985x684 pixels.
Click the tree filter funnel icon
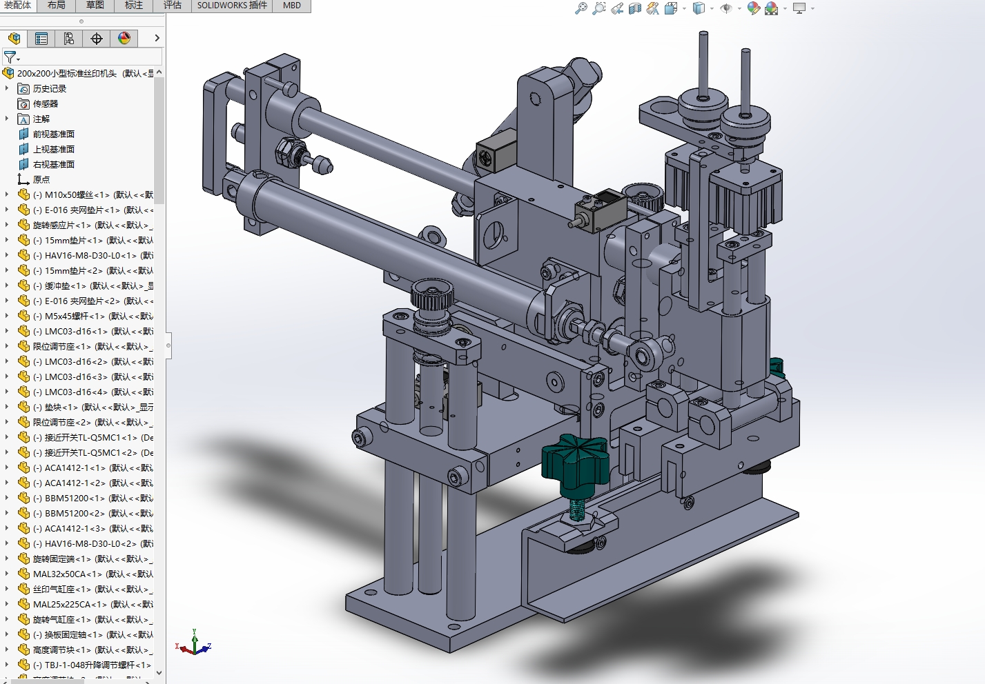coord(10,57)
